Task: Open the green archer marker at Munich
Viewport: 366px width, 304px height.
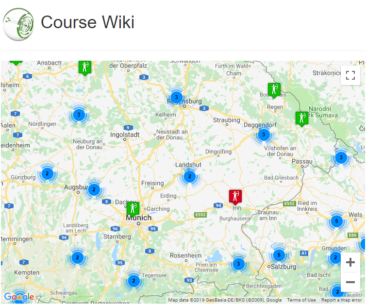Action: coord(133,209)
